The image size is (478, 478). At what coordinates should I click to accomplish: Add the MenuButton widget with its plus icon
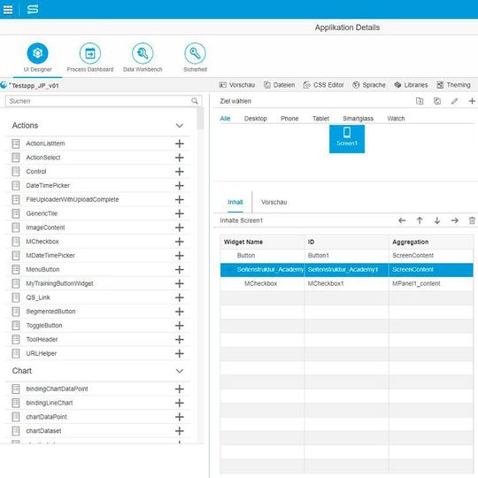point(179,270)
